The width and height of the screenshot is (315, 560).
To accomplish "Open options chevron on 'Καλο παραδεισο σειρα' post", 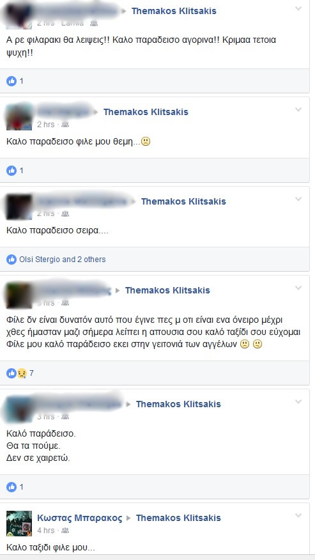I will (298, 199).
